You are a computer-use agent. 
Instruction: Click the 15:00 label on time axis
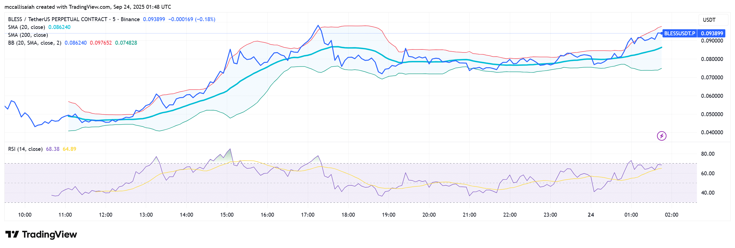pos(227,215)
